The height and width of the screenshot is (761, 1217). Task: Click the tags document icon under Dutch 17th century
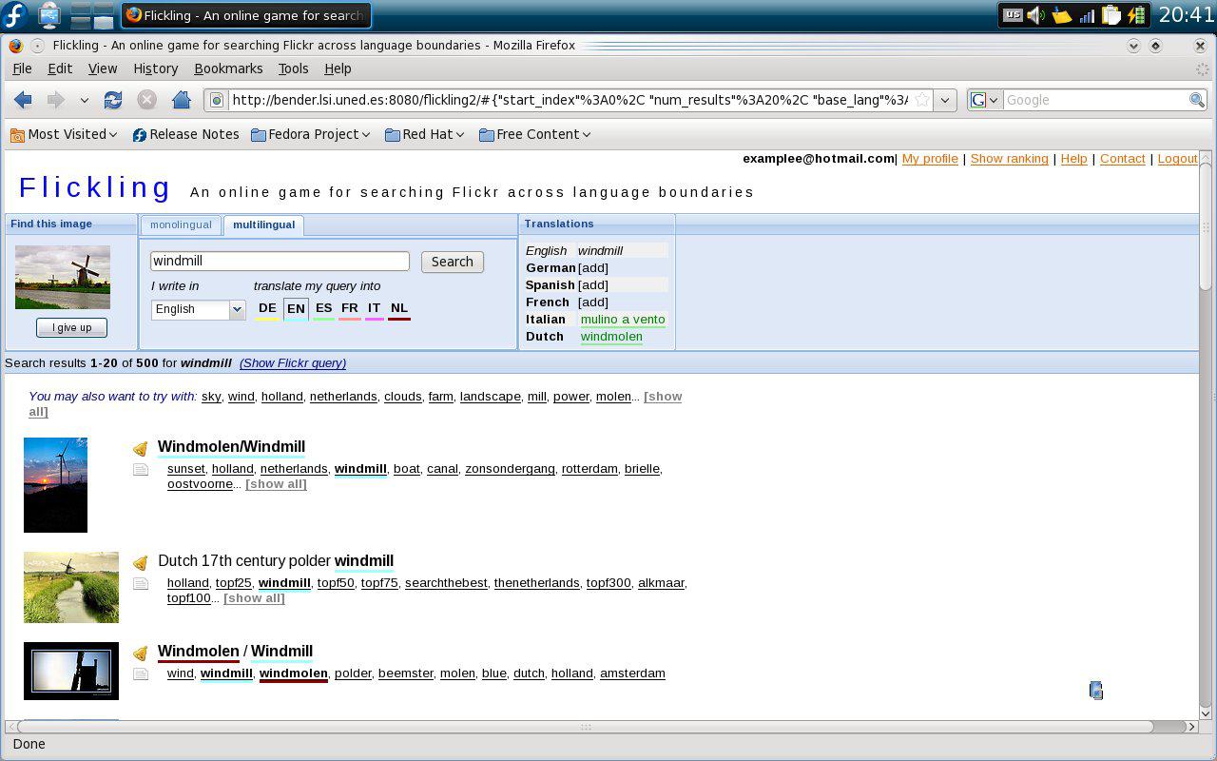pos(141,584)
